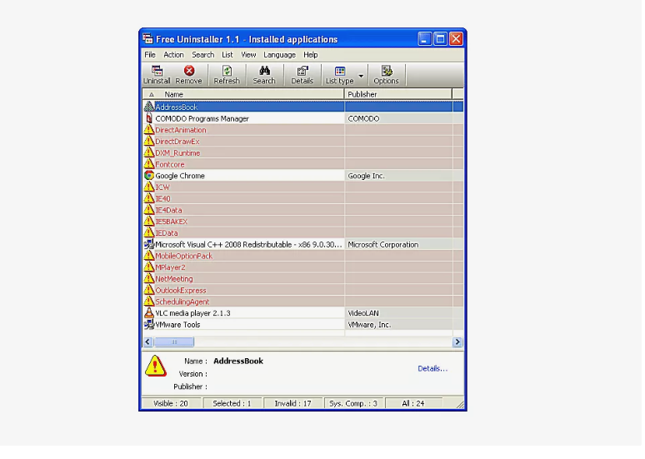
Task: Open the Details toolbar icon
Action: point(302,71)
